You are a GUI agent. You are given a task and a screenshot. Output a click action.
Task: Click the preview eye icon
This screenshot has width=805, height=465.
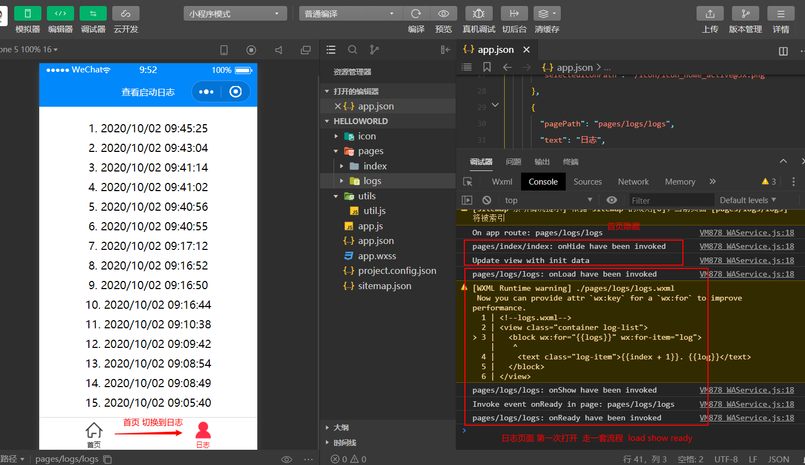[x=444, y=14]
